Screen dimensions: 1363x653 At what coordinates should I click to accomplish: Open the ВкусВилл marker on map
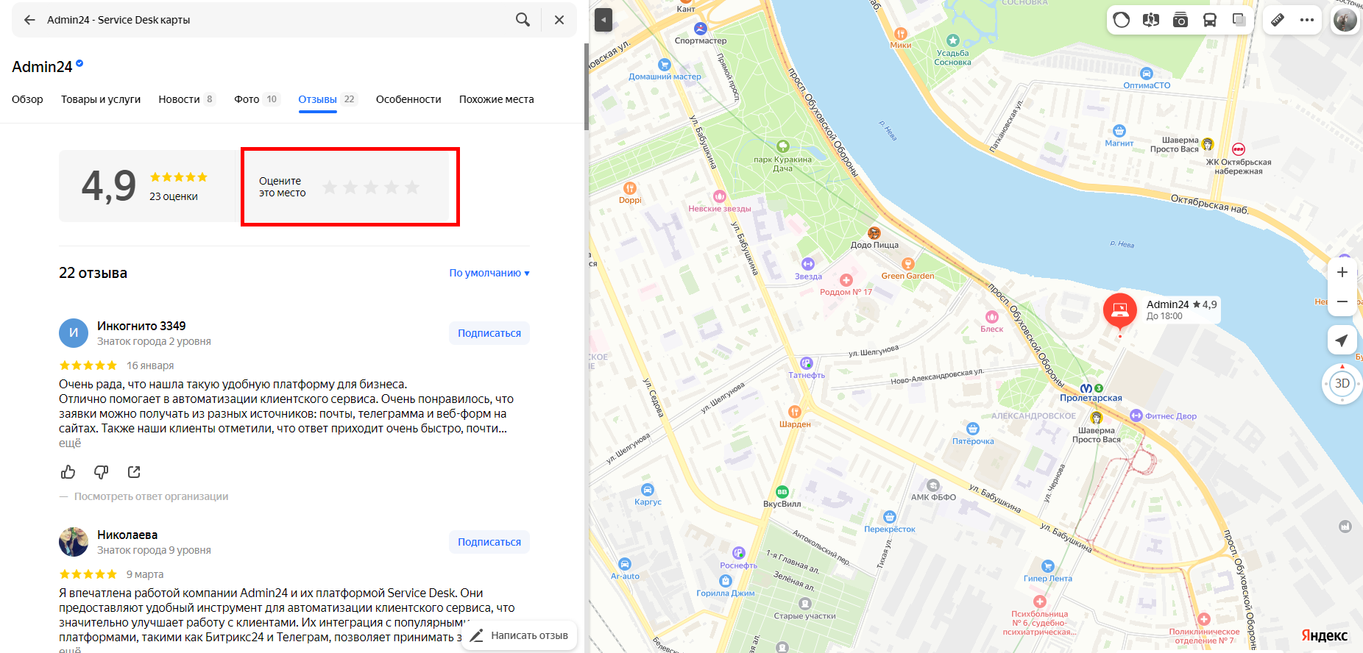pyautogui.click(x=782, y=492)
